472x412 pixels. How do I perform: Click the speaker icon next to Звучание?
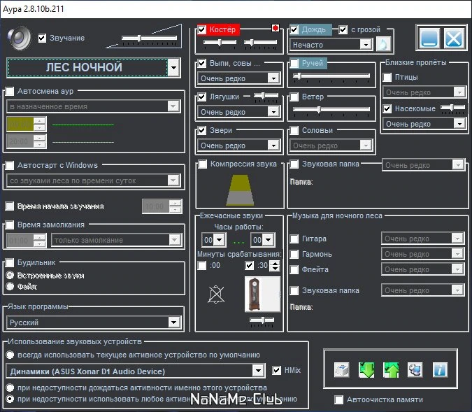(20, 38)
